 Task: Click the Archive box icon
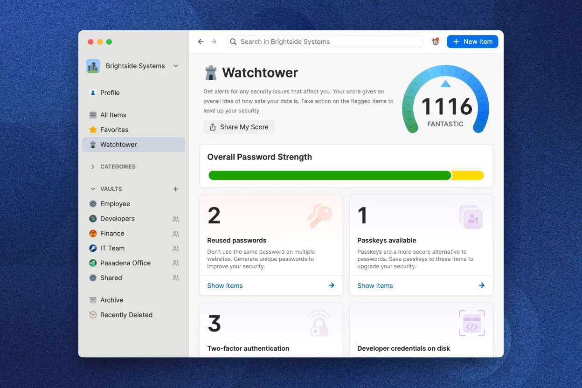point(93,300)
